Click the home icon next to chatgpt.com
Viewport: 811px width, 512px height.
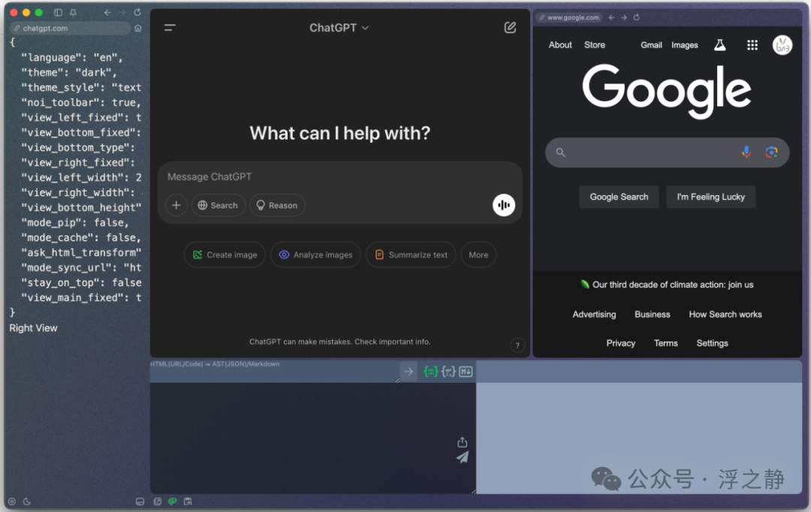[x=138, y=29]
